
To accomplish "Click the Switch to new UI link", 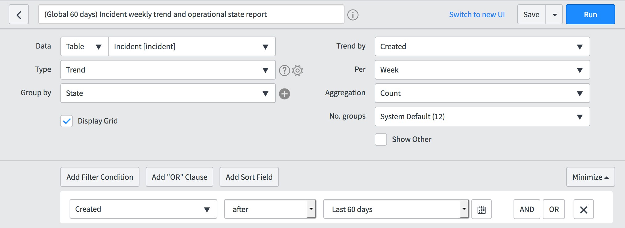I will point(477,14).
